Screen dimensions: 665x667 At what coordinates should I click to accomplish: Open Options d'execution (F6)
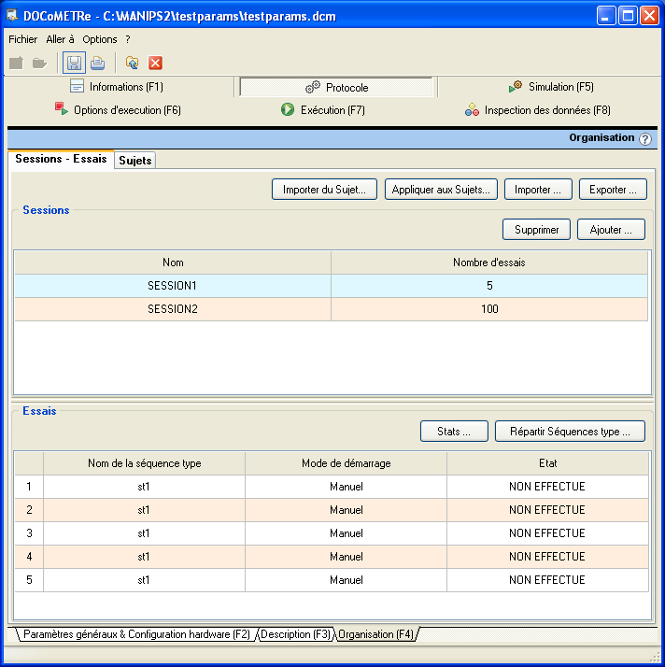tap(118, 109)
